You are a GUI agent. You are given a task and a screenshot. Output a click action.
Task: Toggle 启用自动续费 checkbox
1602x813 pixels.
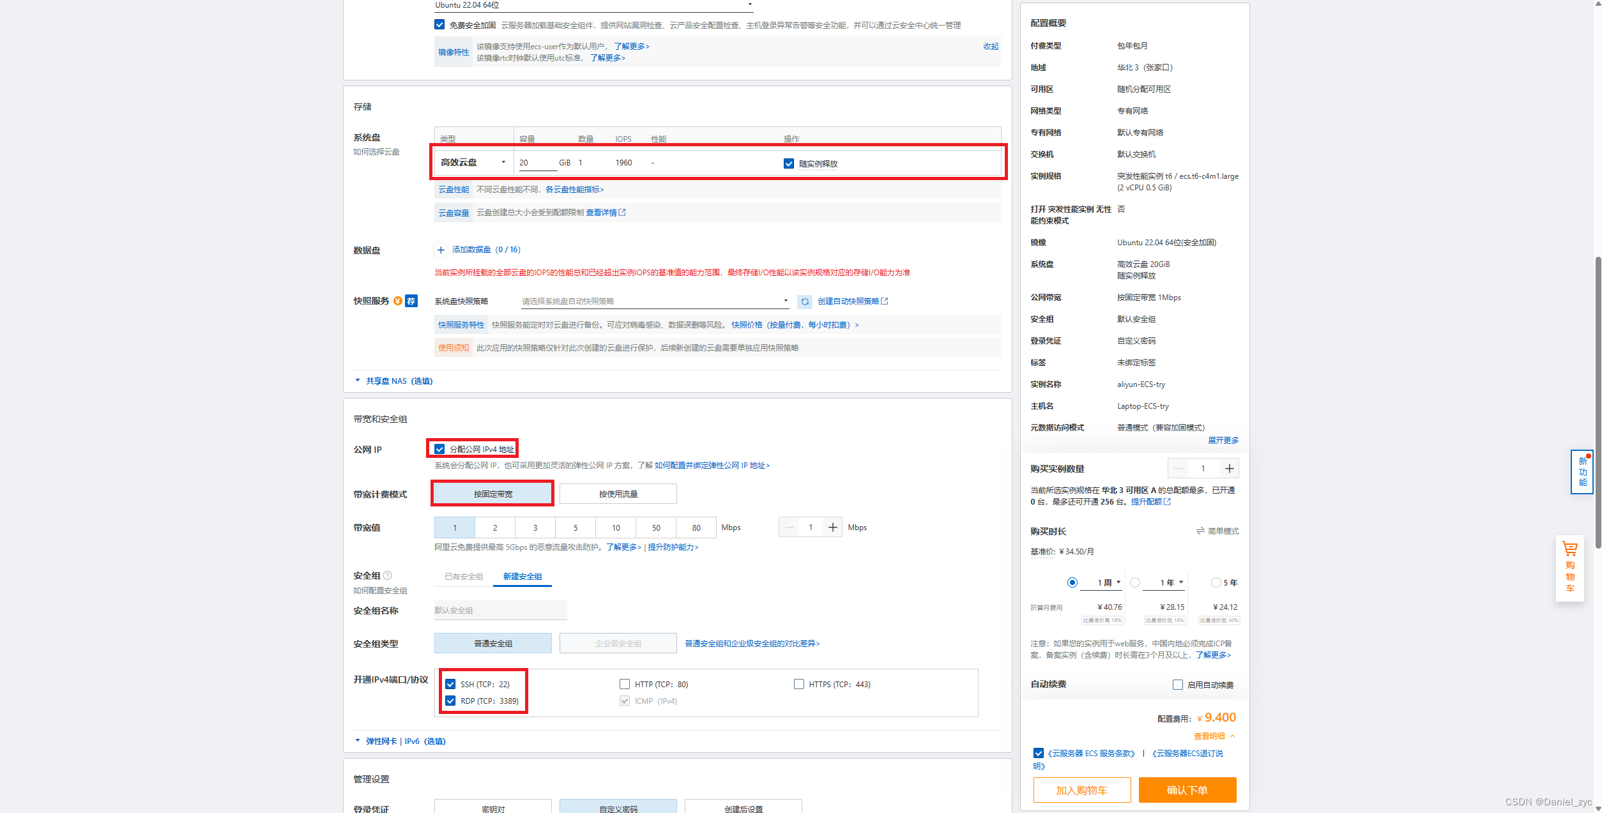tap(1178, 685)
